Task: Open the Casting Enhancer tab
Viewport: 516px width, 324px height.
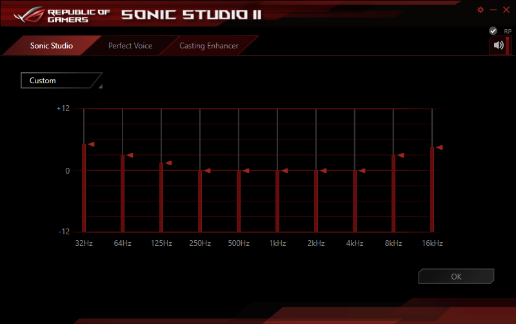Action: [x=209, y=46]
